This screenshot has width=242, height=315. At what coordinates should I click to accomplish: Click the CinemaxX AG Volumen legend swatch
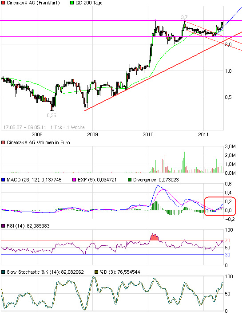tap(3, 142)
